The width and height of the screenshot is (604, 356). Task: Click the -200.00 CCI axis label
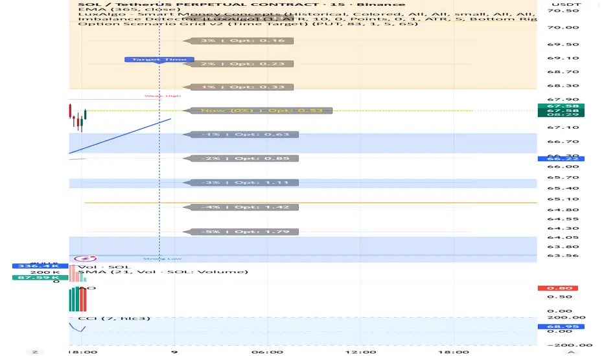[570, 345]
